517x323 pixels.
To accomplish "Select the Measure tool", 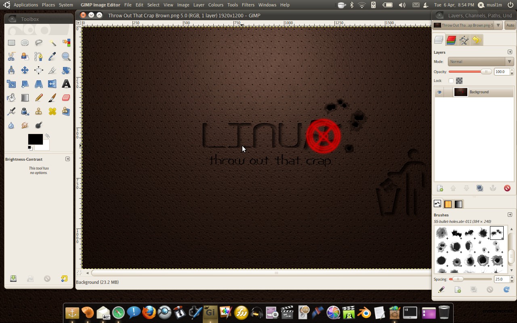I will [x=11, y=70].
